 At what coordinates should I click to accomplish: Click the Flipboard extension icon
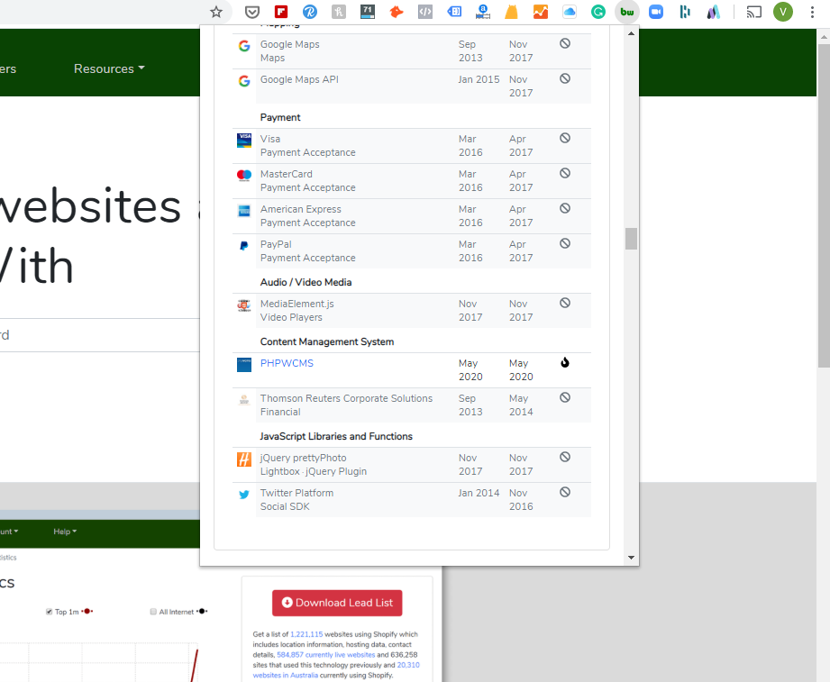(x=281, y=12)
